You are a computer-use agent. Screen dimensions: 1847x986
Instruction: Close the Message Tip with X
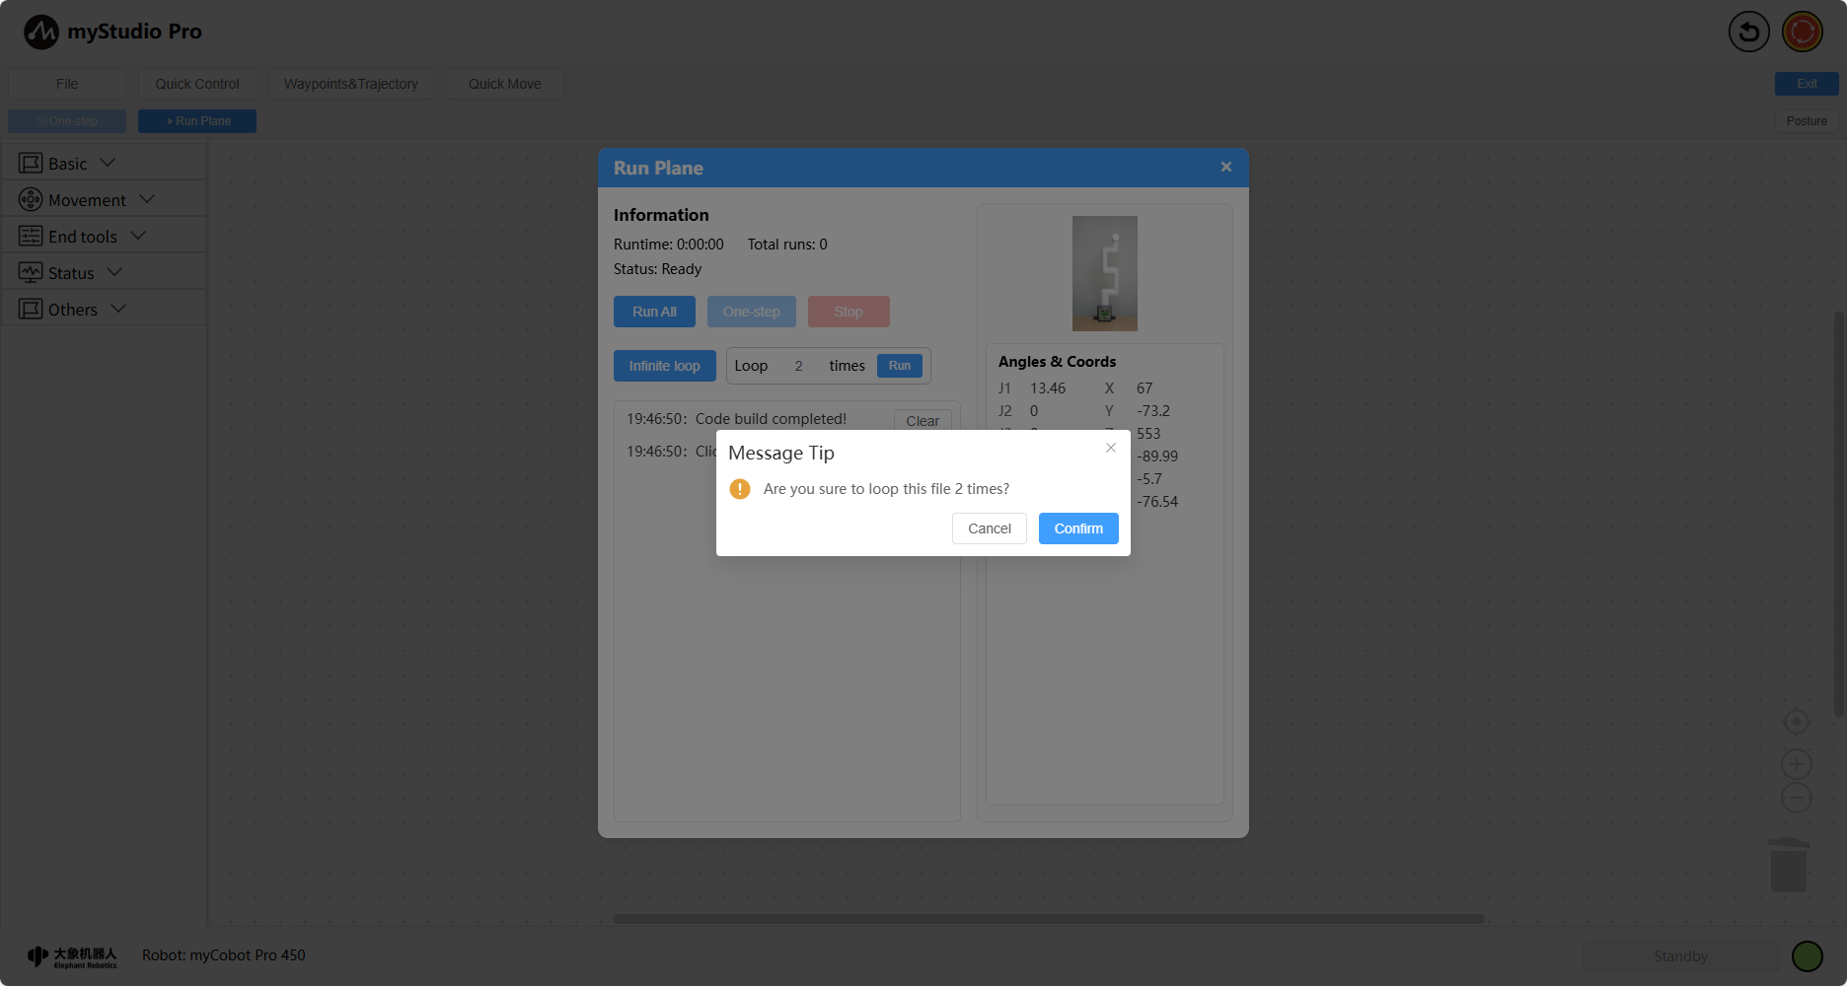[1110, 448]
